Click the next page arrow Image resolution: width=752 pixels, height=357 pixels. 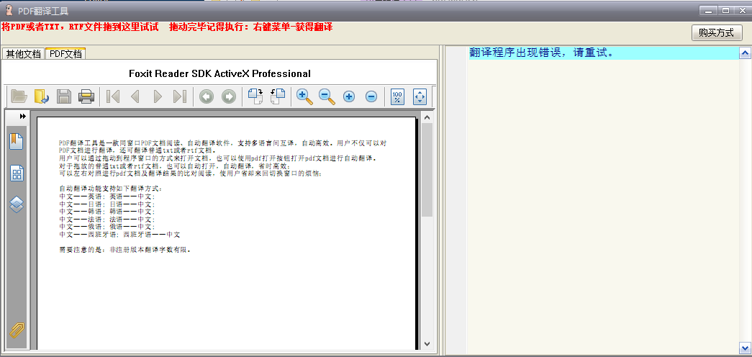click(158, 96)
